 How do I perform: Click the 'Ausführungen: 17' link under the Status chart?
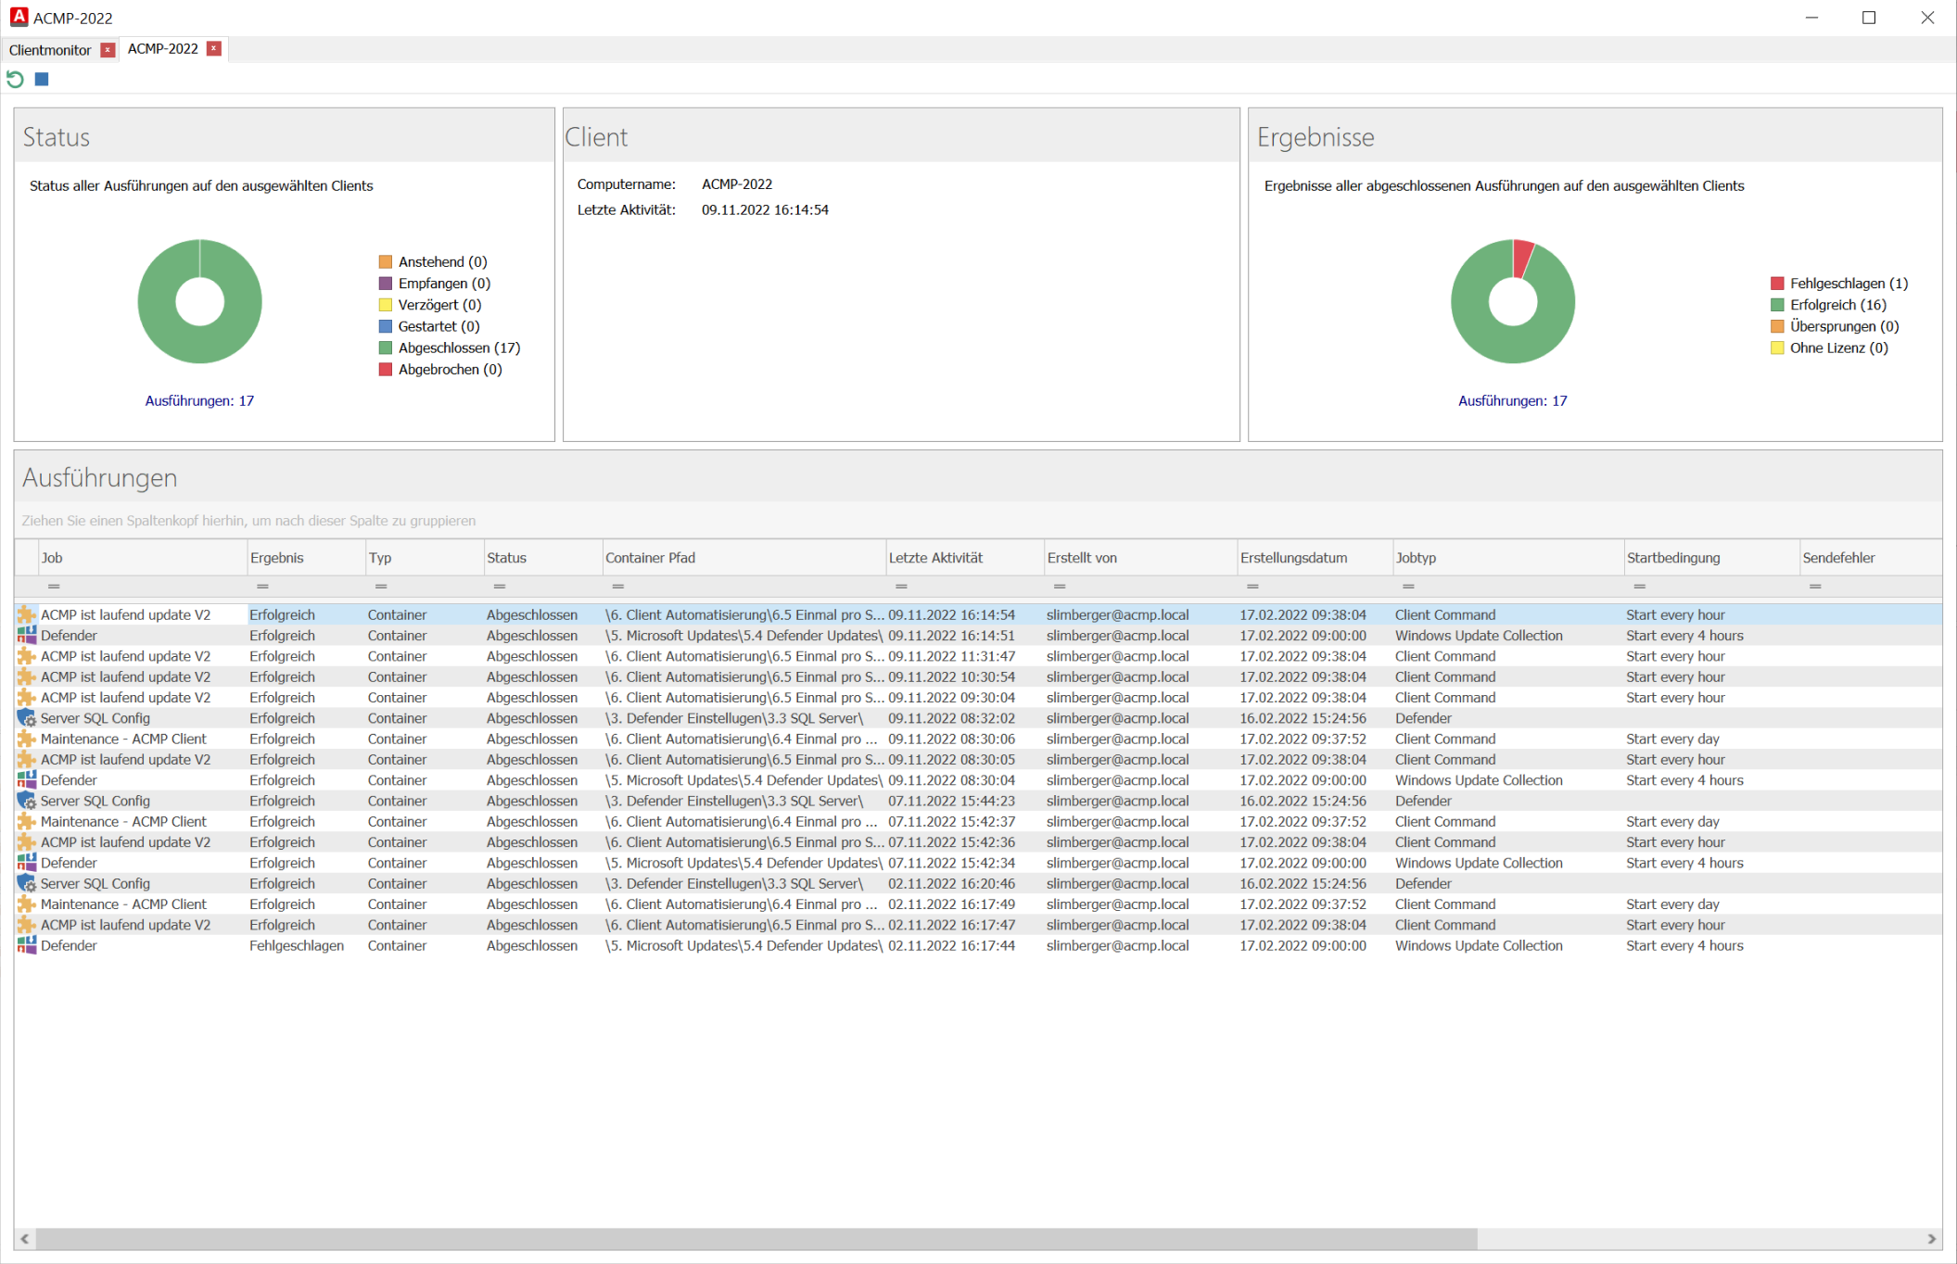199,400
